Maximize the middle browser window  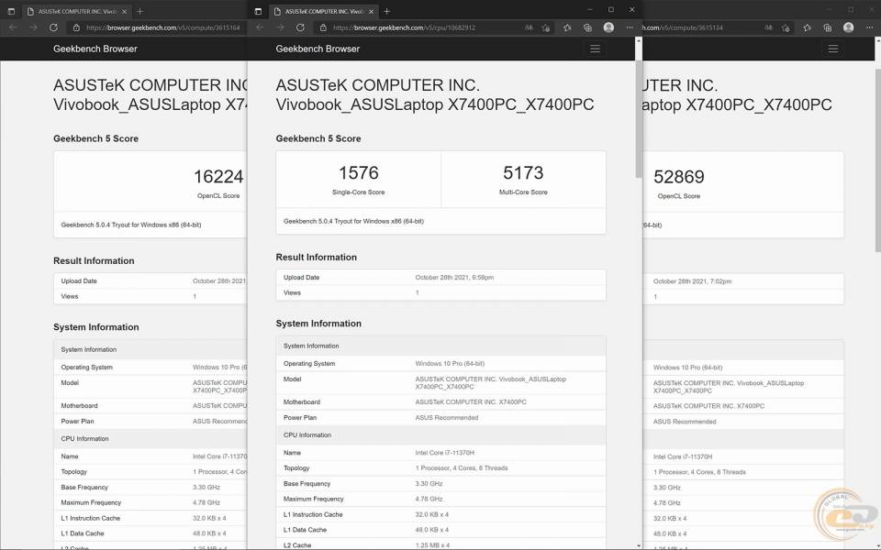coord(611,9)
